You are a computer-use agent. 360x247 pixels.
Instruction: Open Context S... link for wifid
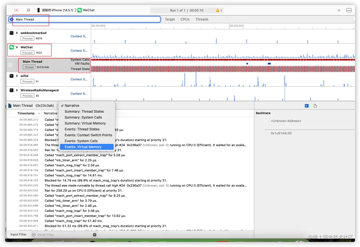pos(79,79)
